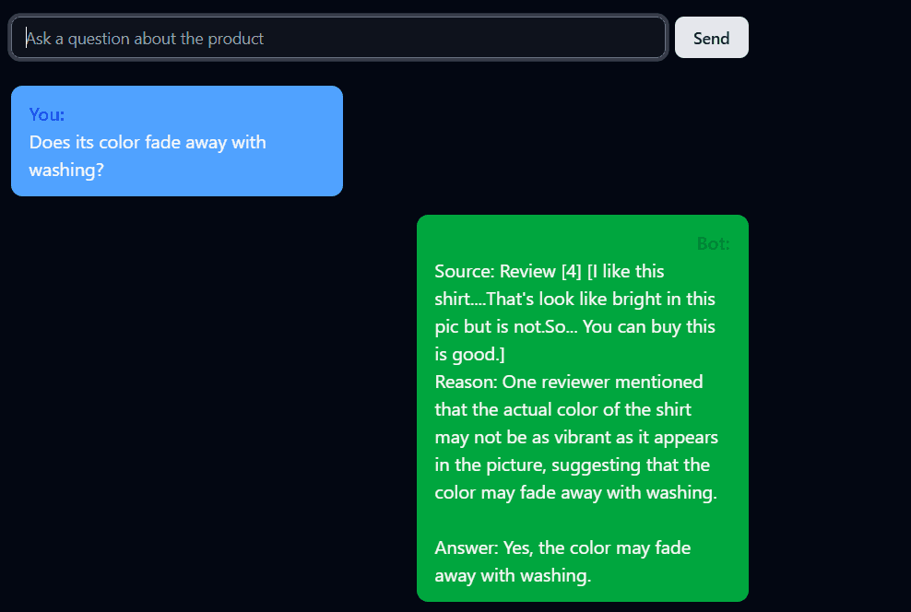Click "that the actual color of the shirt" line

pyautogui.click(x=562, y=410)
